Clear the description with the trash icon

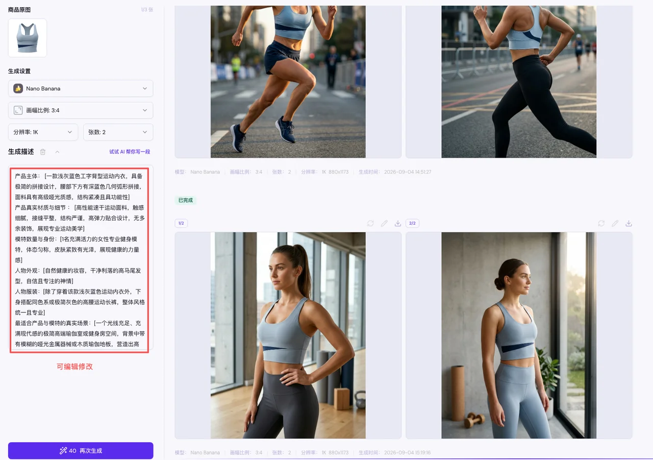point(43,152)
